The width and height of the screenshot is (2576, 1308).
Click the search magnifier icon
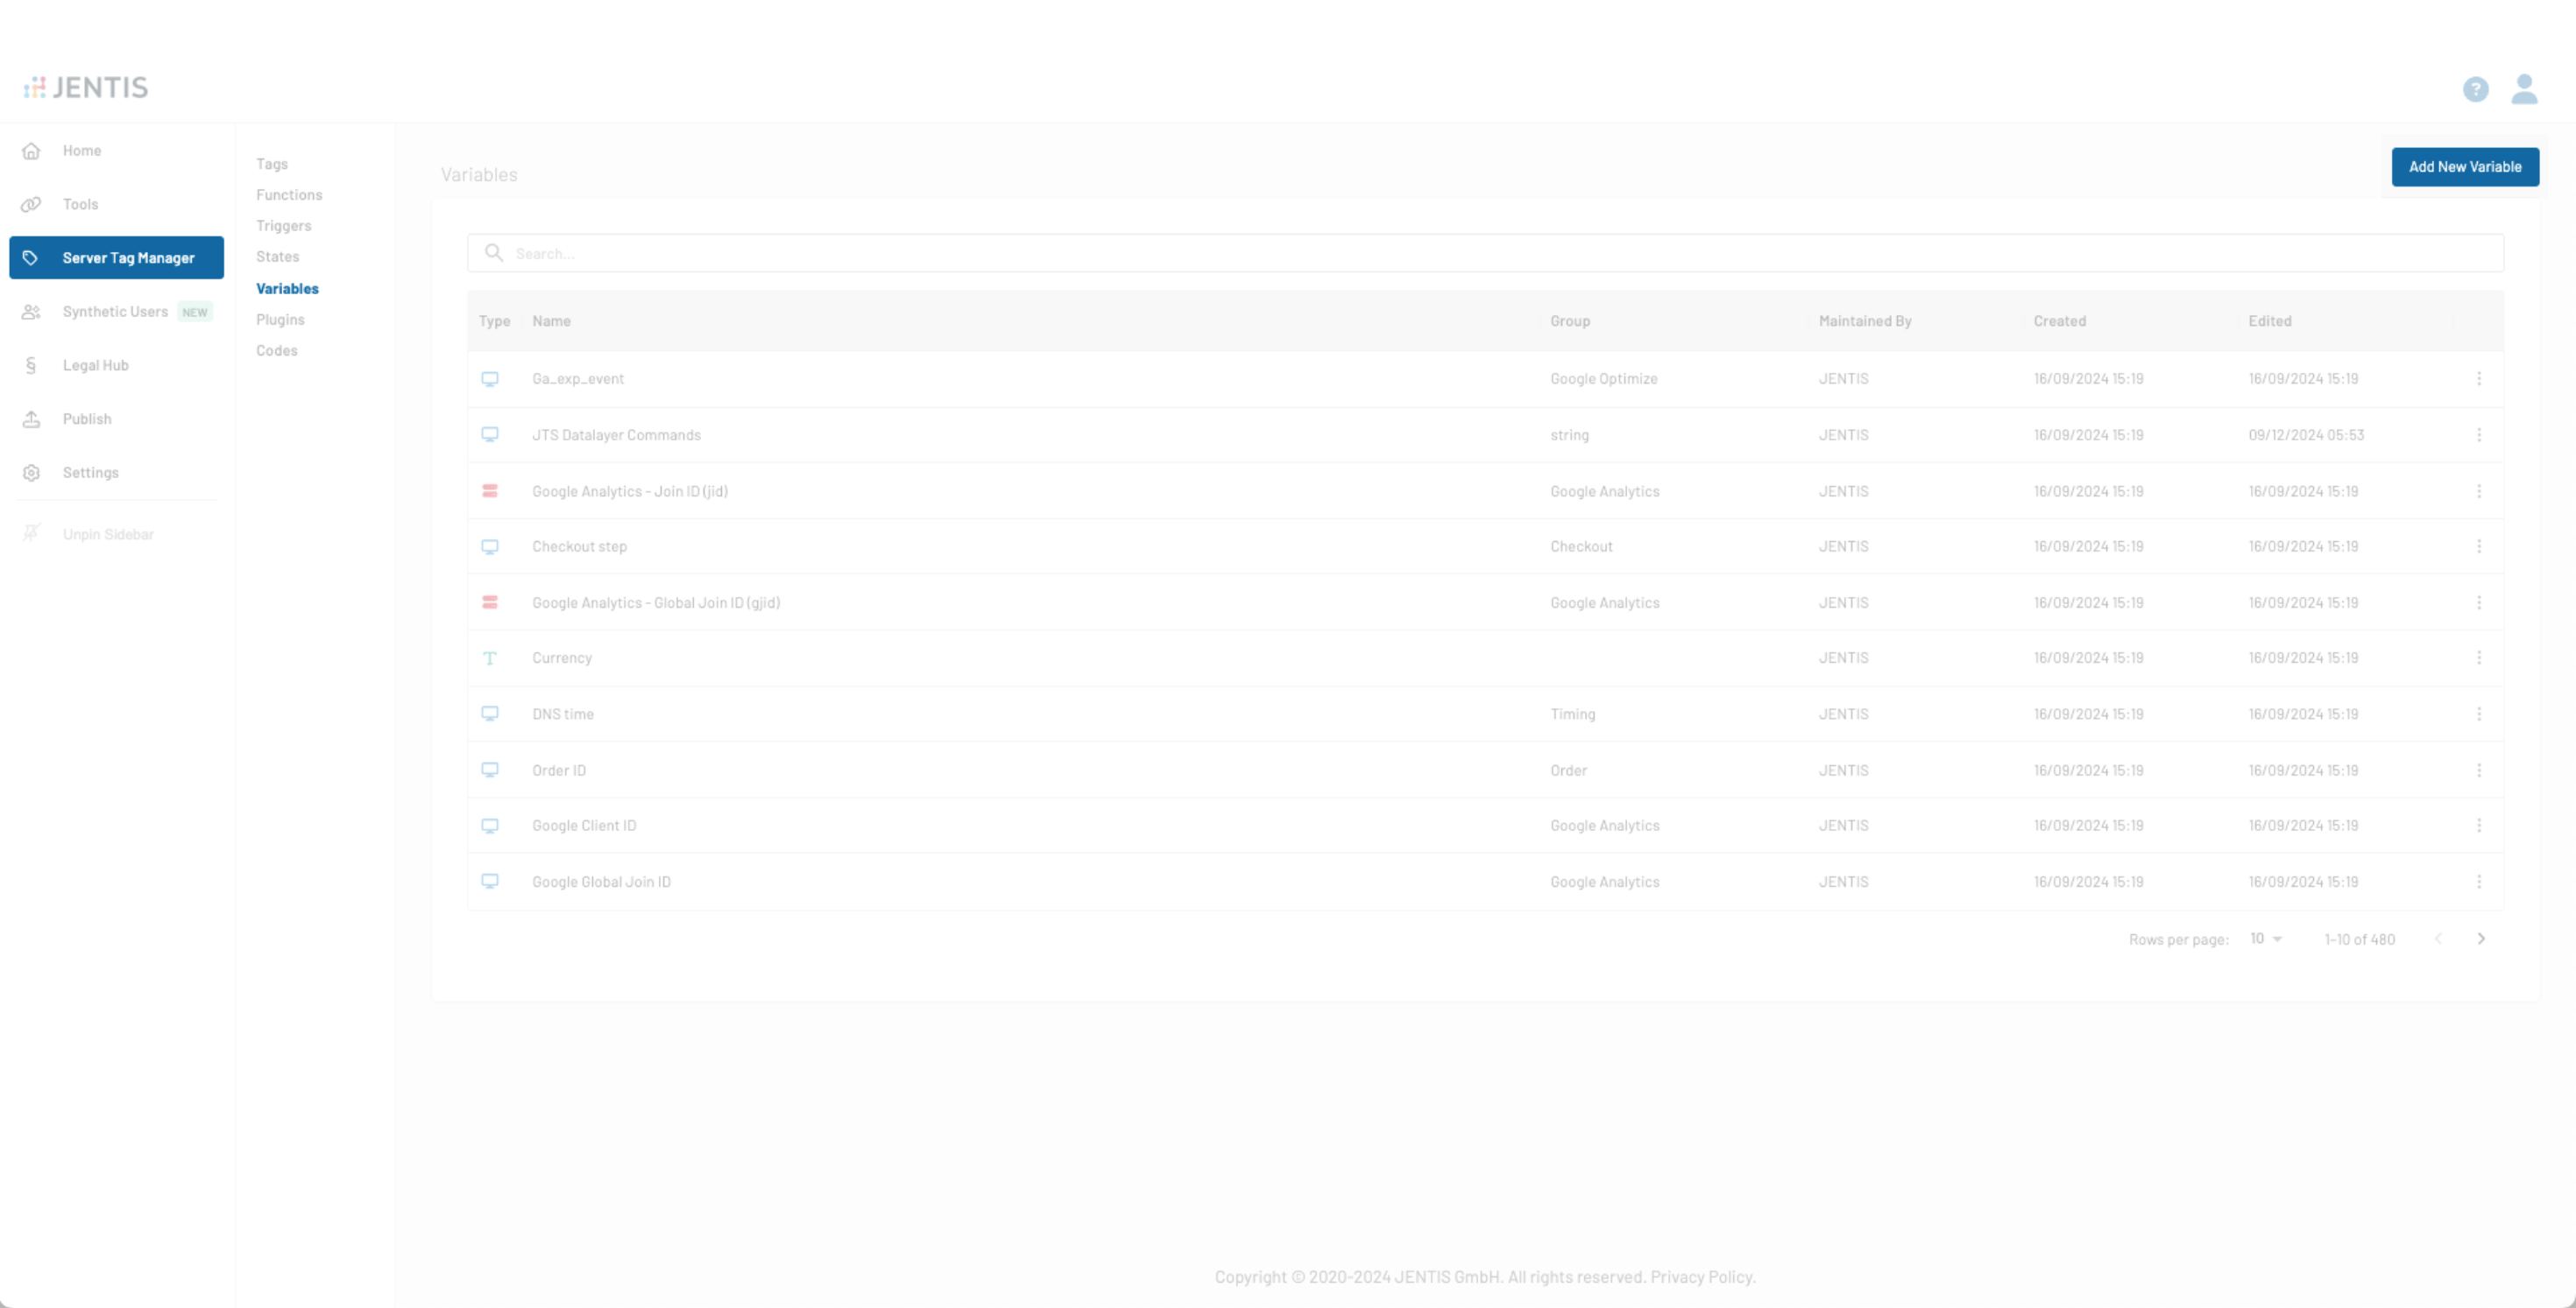tap(494, 253)
